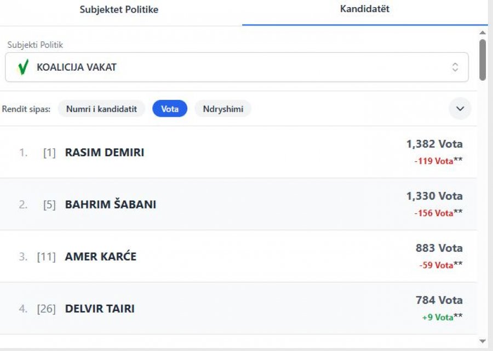Image resolution: width=493 pixels, height=351 pixels.
Task: Click the 1,330 Vota count
Action: 434,196
